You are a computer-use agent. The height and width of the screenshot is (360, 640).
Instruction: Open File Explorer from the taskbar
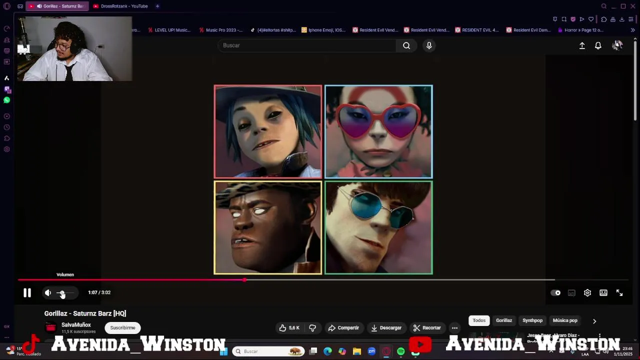point(356,351)
